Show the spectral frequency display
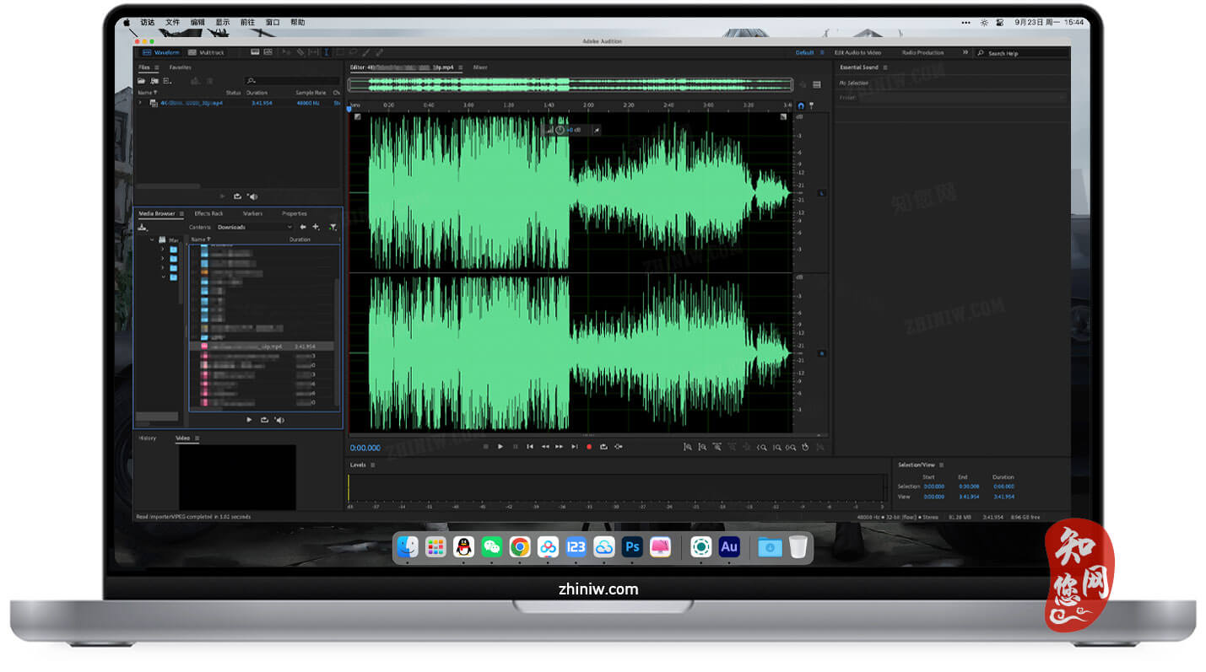 click(255, 52)
